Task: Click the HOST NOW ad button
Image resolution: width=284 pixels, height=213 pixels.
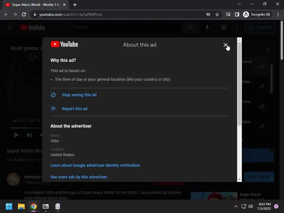Action: pyautogui.click(x=259, y=177)
